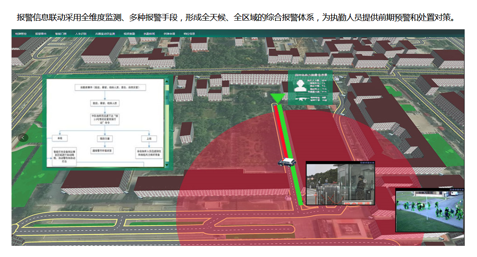Click the surveillance camera icon near the left building
The width and height of the screenshot is (477, 257).
tap(63, 193)
